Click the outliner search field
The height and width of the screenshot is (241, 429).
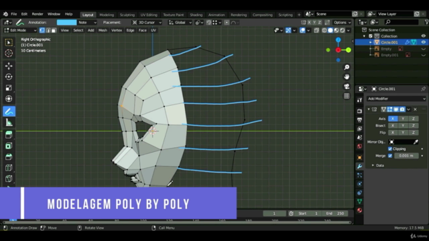tap(401, 22)
